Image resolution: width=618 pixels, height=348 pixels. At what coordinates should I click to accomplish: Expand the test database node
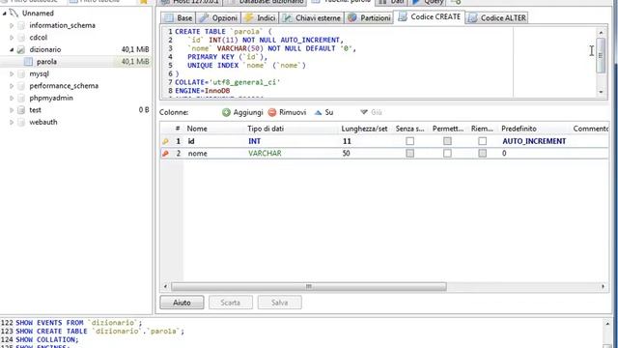click(x=12, y=110)
